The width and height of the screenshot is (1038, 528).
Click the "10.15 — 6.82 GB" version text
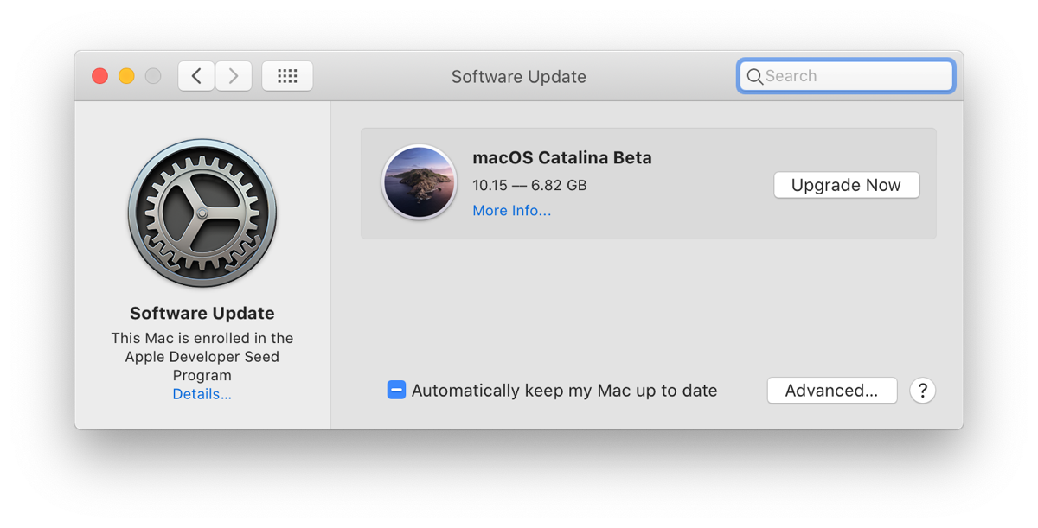(x=529, y=185)
